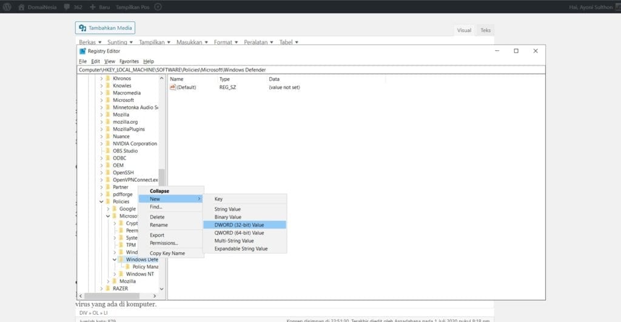Click the WordPress logo icon in admin bar
This screenshot has height=322, width=621.
click(x=7, y=7)
